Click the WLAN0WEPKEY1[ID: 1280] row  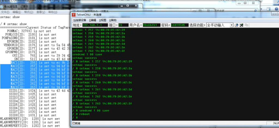coord(30,119)
